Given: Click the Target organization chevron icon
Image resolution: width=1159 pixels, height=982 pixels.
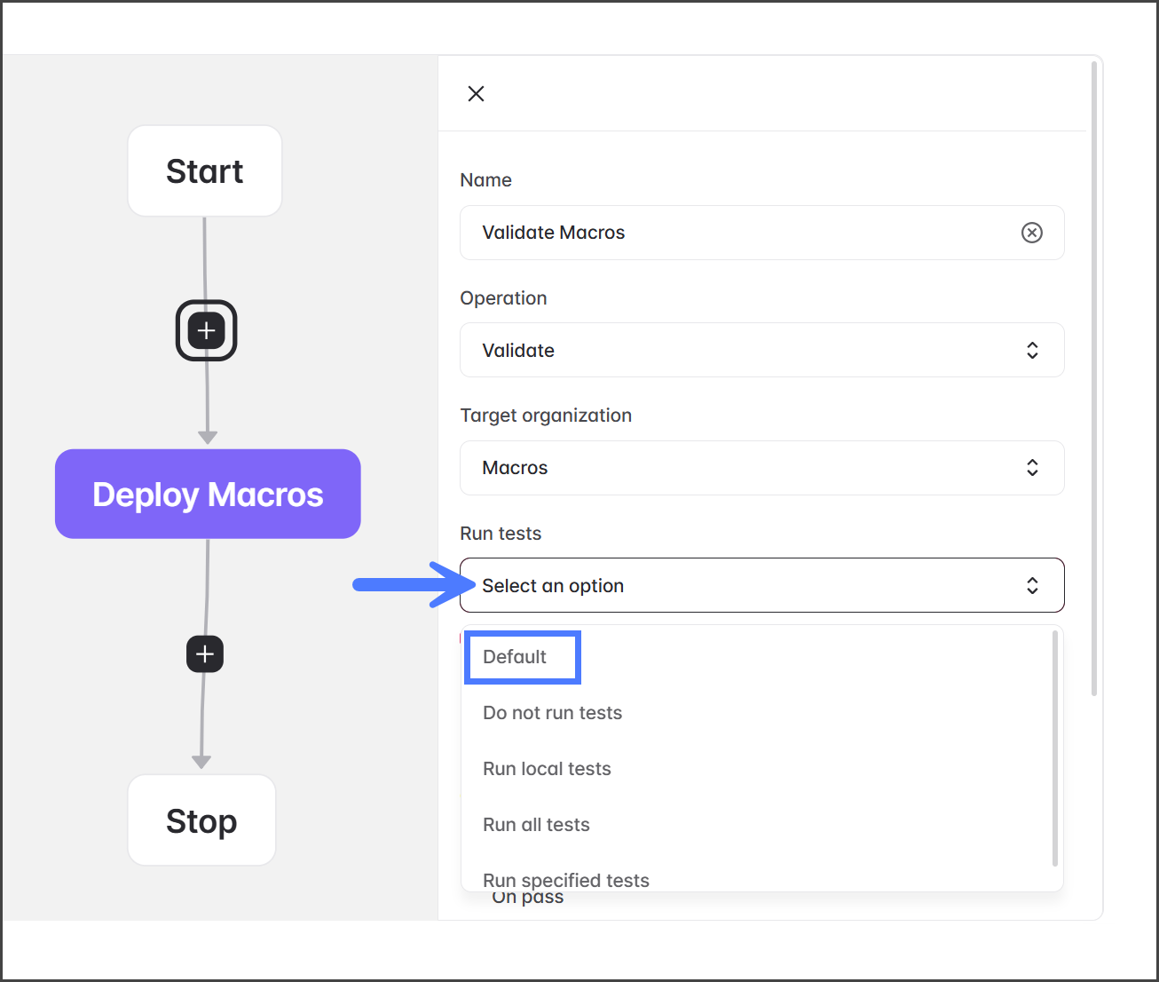Looking at the screenshot, I should pyautogui.click(x=1032, y=468).
